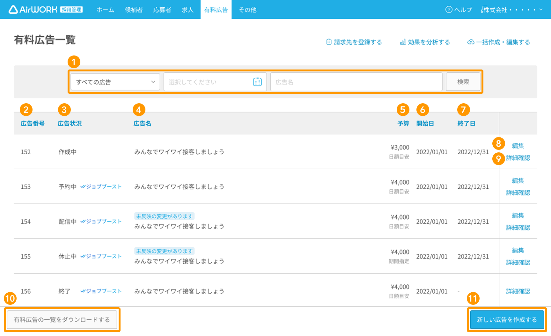Click 編集 for ad 152

518,146
